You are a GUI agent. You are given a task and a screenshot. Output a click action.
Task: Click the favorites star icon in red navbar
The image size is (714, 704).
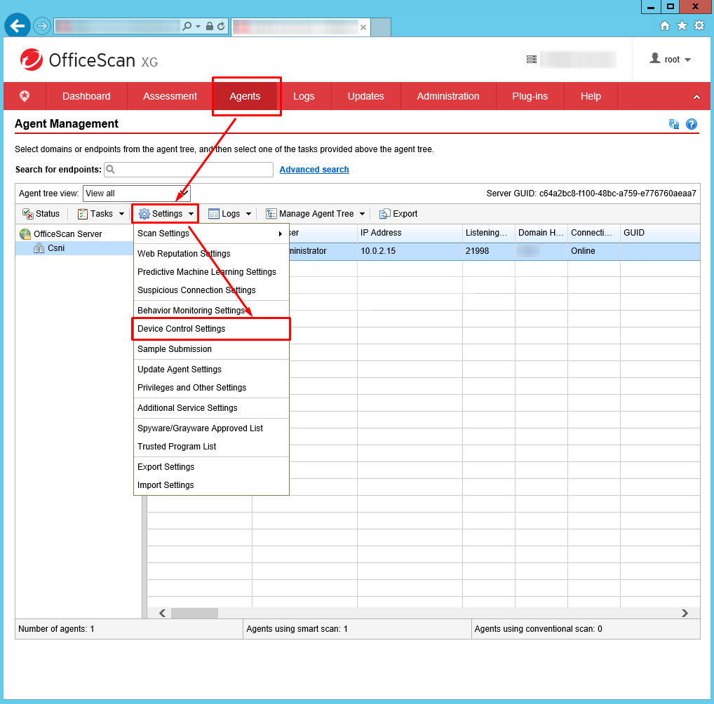pyautogui.click(x=25, y=96)
